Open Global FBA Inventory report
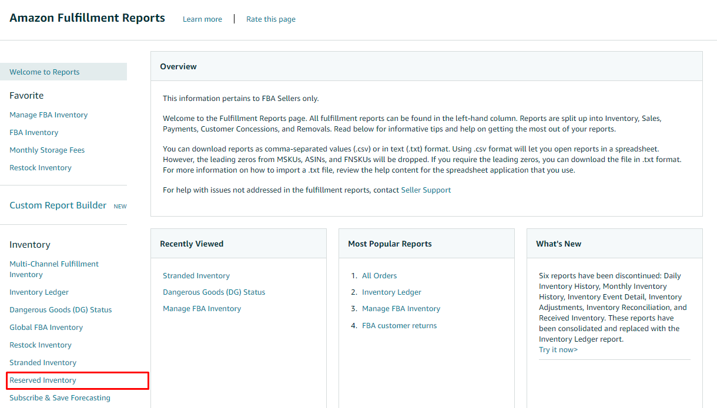Viewport: 717px width, 408px height. [46, 328]
